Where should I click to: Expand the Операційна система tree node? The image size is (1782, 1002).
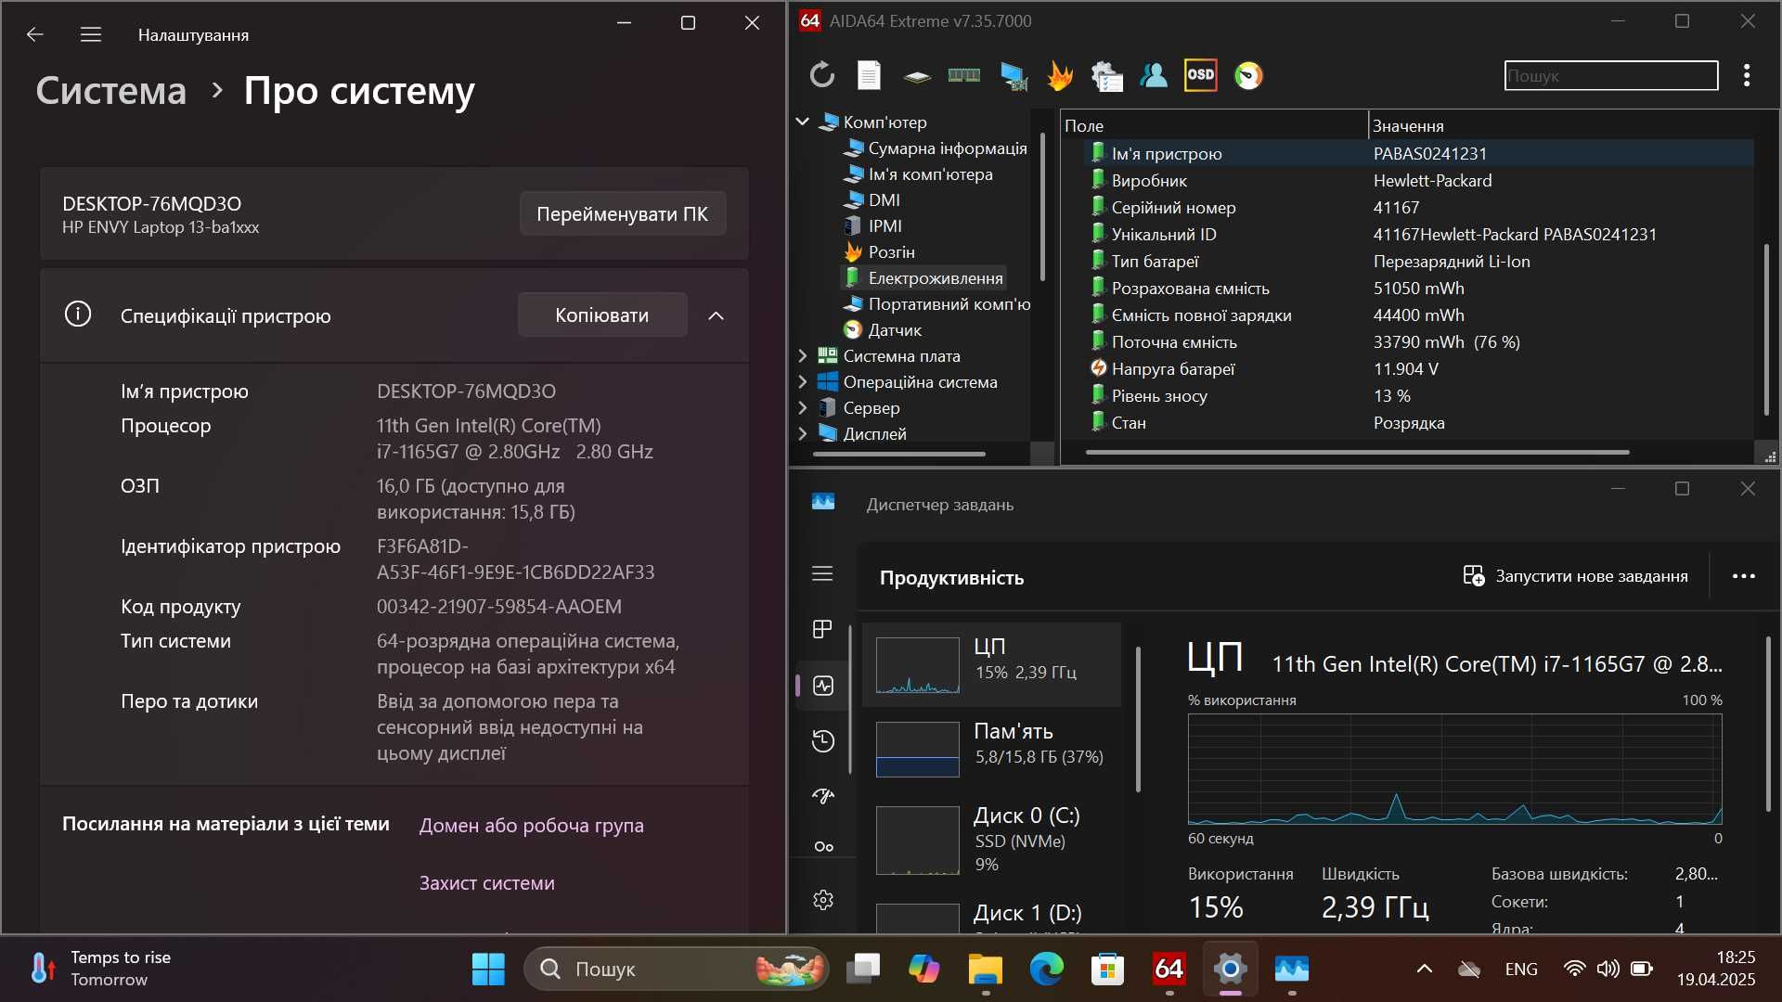pos(803,381)
